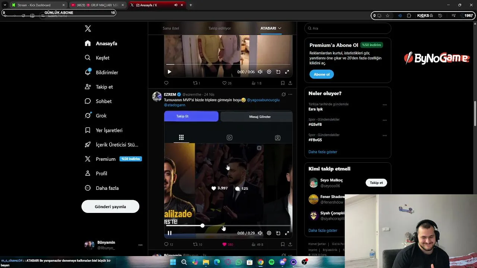Open settings gear on top video
Image resolution: width=477 pixels, height=268 pixels.
269,72
